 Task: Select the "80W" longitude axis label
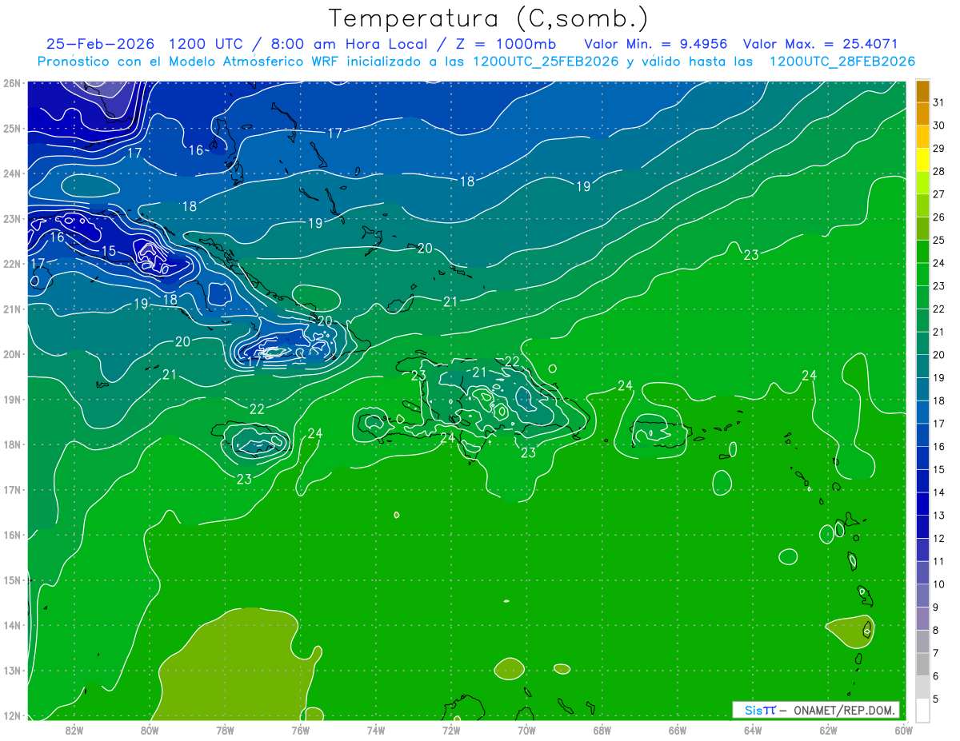click(x=150, y=729)
